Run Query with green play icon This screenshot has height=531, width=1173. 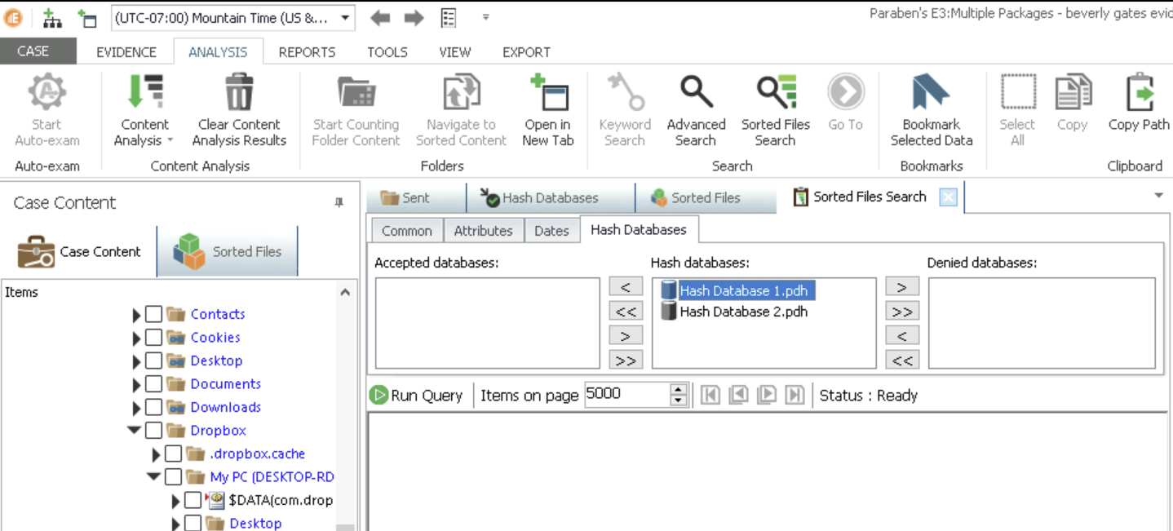(x=415, y=396)
